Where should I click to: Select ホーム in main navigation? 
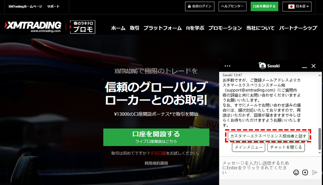(118, 28)
